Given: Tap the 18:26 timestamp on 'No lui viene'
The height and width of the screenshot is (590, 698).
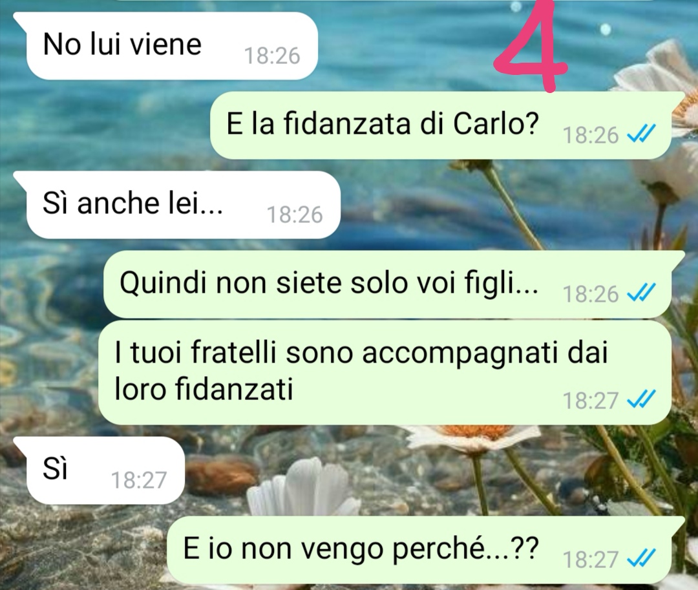Looking at the screenshot, I should click(272, 56).
